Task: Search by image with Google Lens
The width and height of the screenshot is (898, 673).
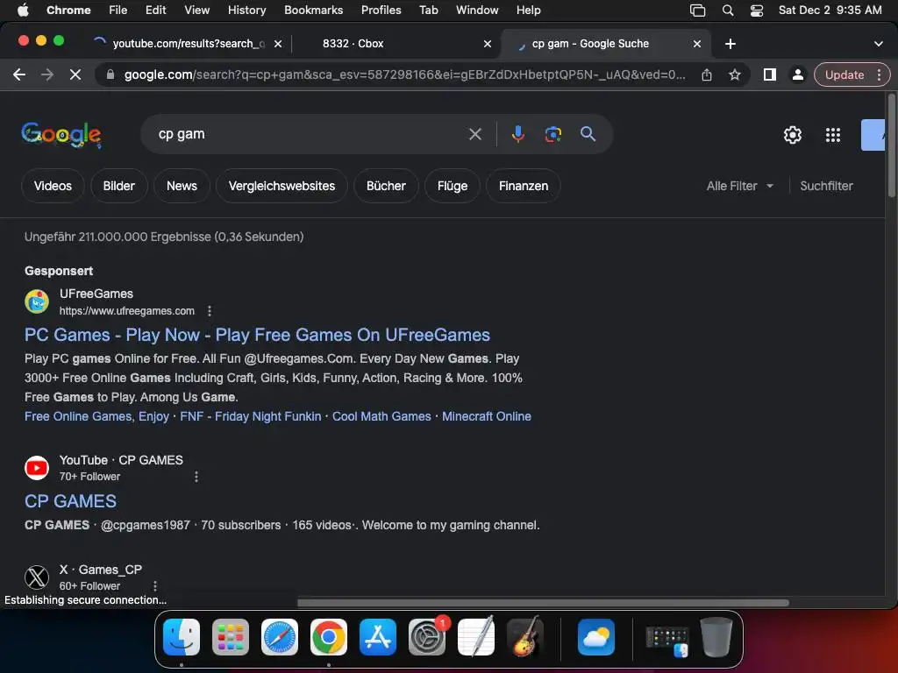Action: pos(552,134)
